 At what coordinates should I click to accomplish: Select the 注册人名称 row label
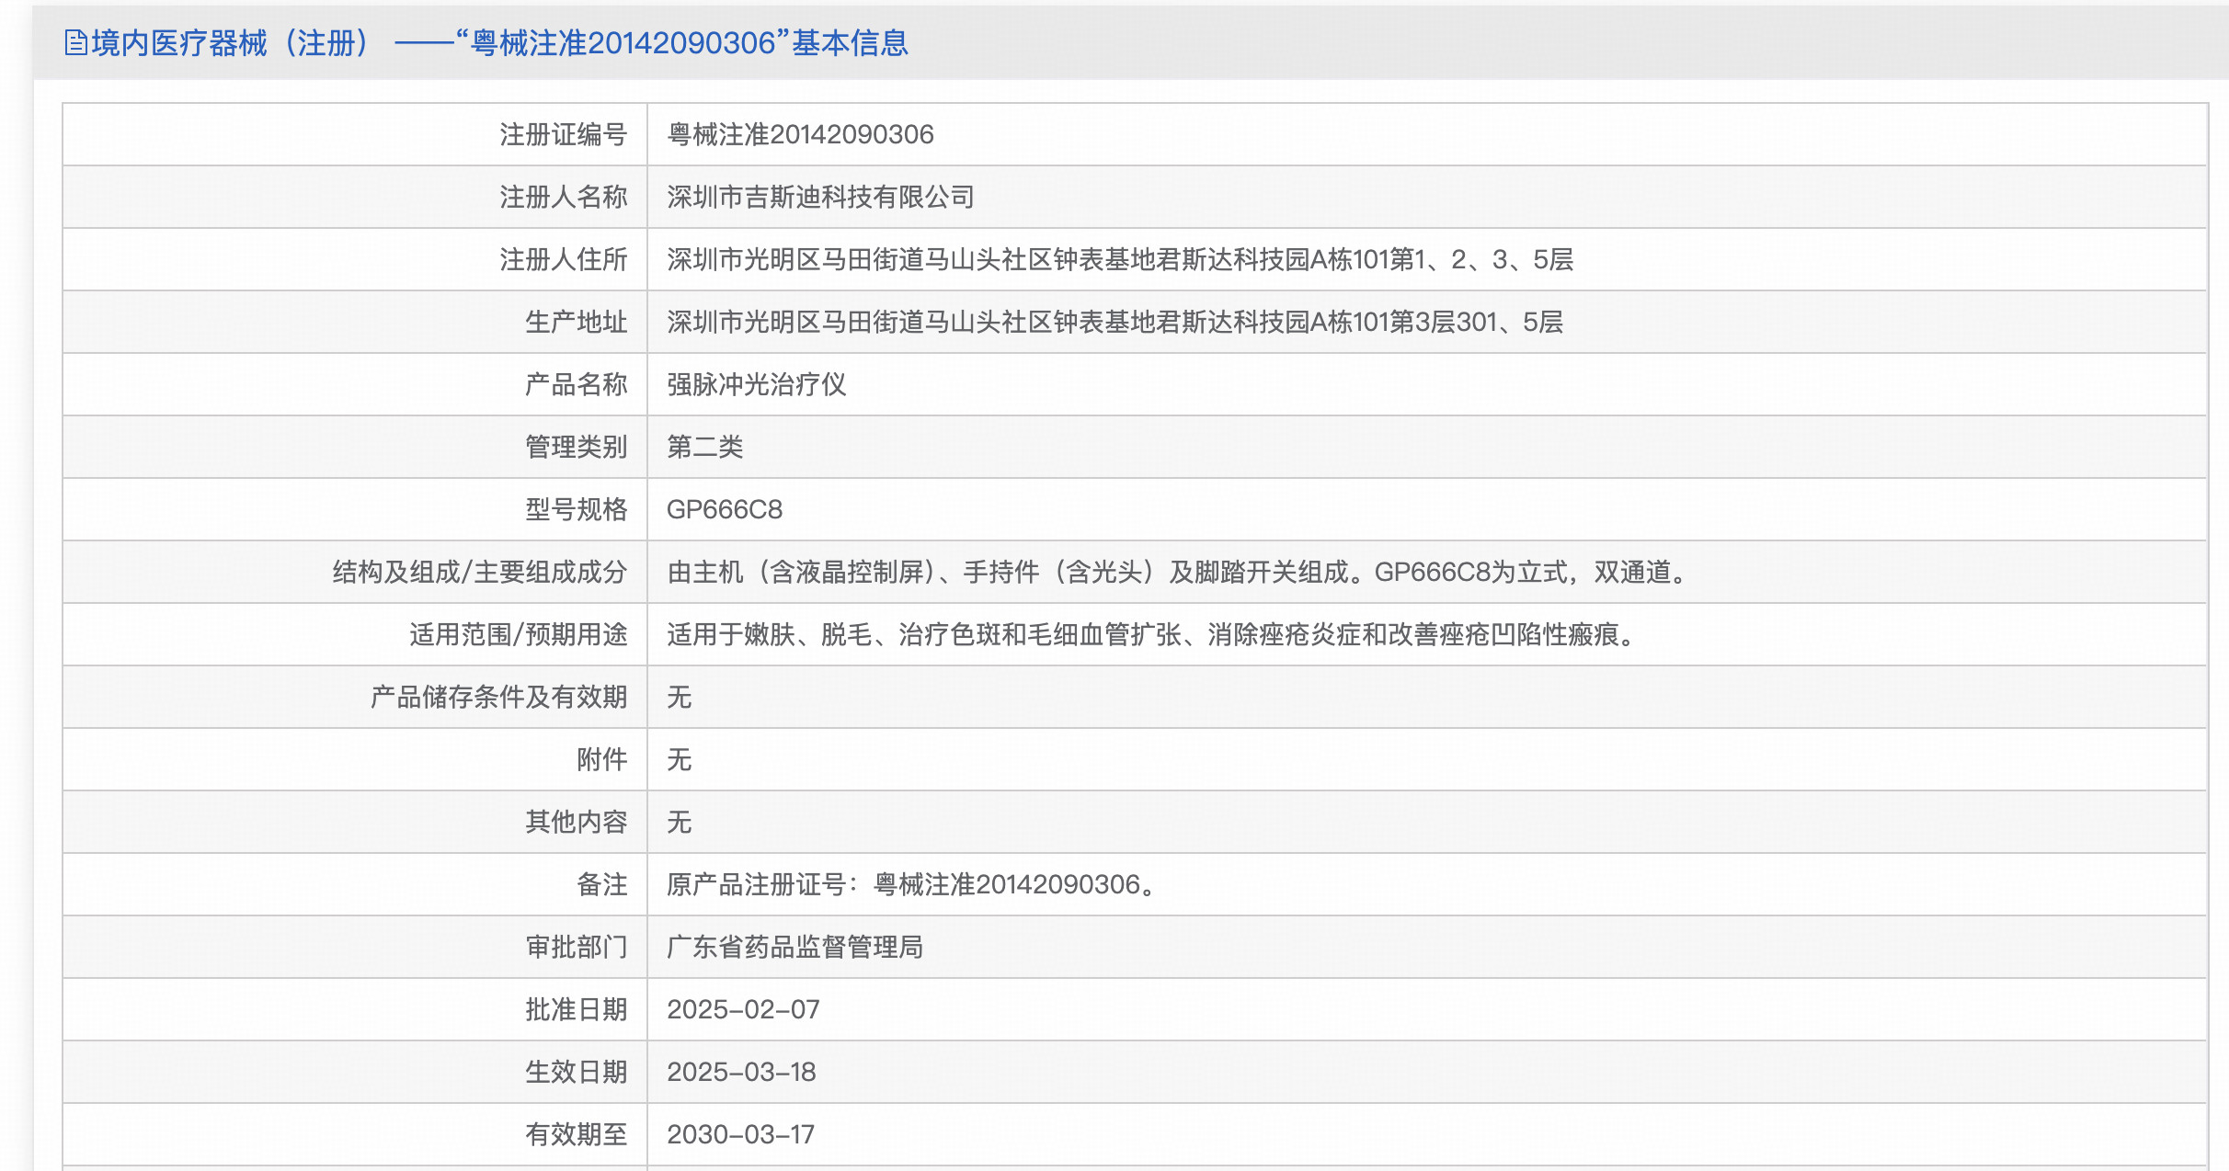tap(563, 197)
